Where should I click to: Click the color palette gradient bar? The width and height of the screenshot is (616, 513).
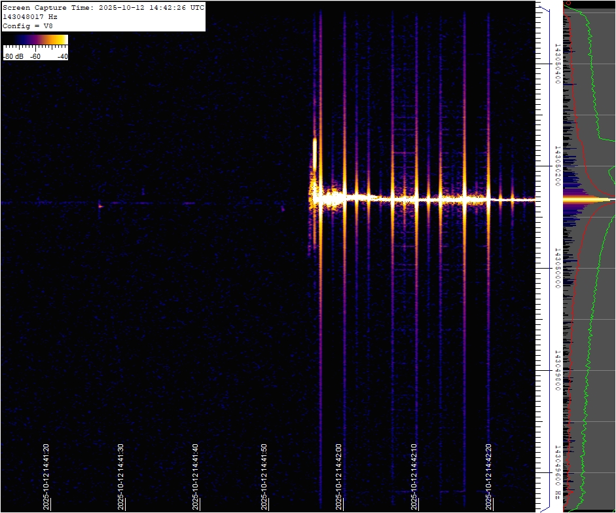click(35, 40)
